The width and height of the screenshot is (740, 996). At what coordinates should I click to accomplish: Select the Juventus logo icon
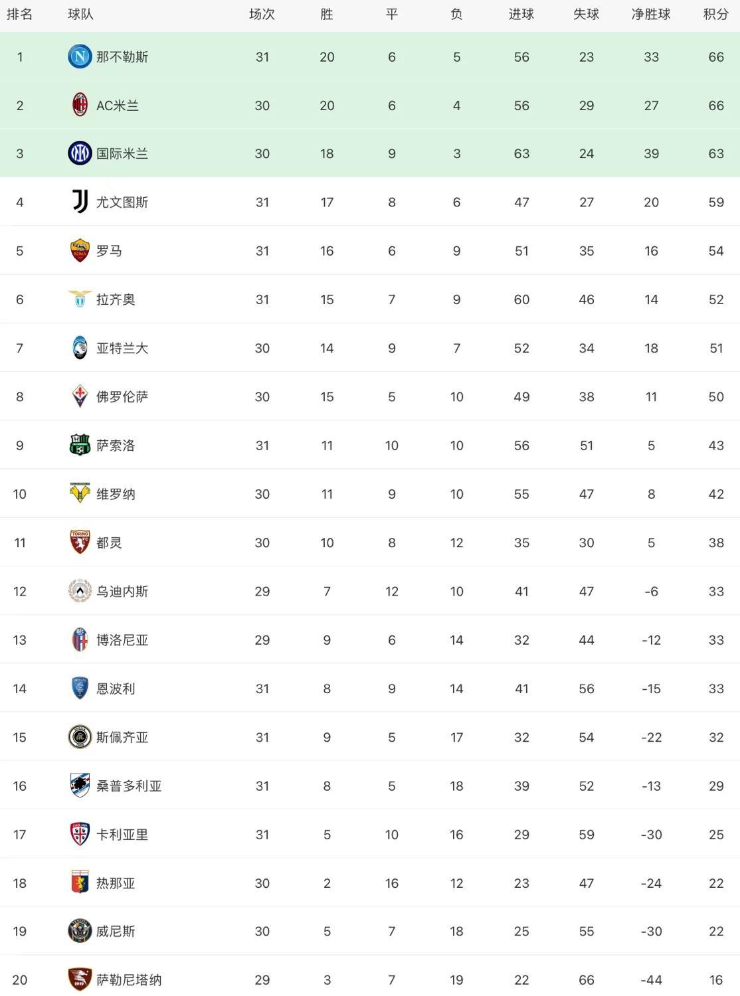[80, 202]
